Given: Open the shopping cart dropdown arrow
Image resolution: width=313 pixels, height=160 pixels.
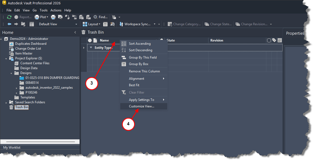Looking at the screenshot, I should (x=119, y=17).
